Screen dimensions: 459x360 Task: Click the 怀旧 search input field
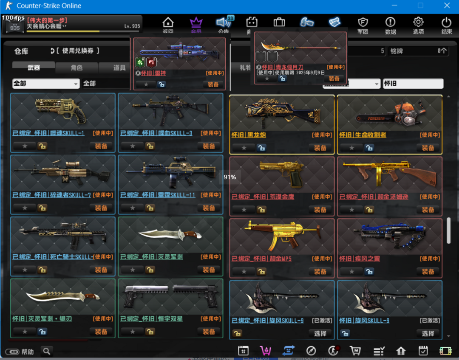click(413, 84)
